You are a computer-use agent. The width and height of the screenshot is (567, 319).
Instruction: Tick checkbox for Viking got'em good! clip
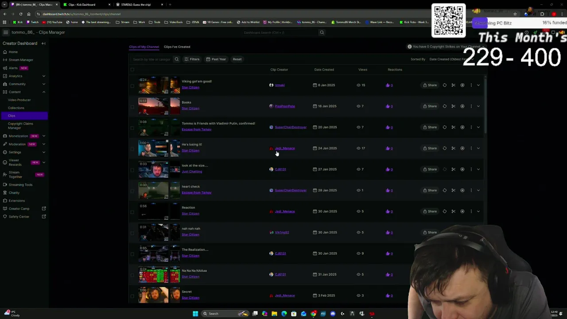[x=132, y=85]
